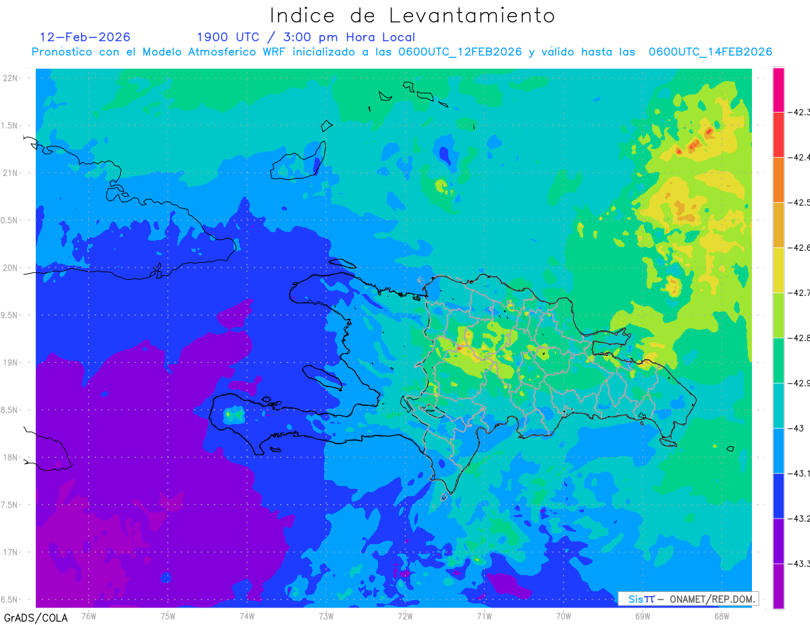Click the "-42.5" colorbar value
Image resolution: width=810 pixels, height=625 pixels.
point(799,202)
